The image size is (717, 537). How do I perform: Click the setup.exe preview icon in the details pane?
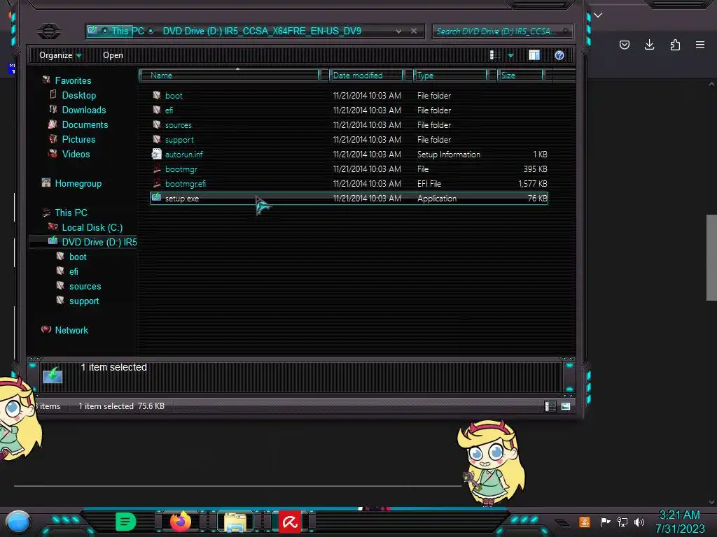coord(53,375)
